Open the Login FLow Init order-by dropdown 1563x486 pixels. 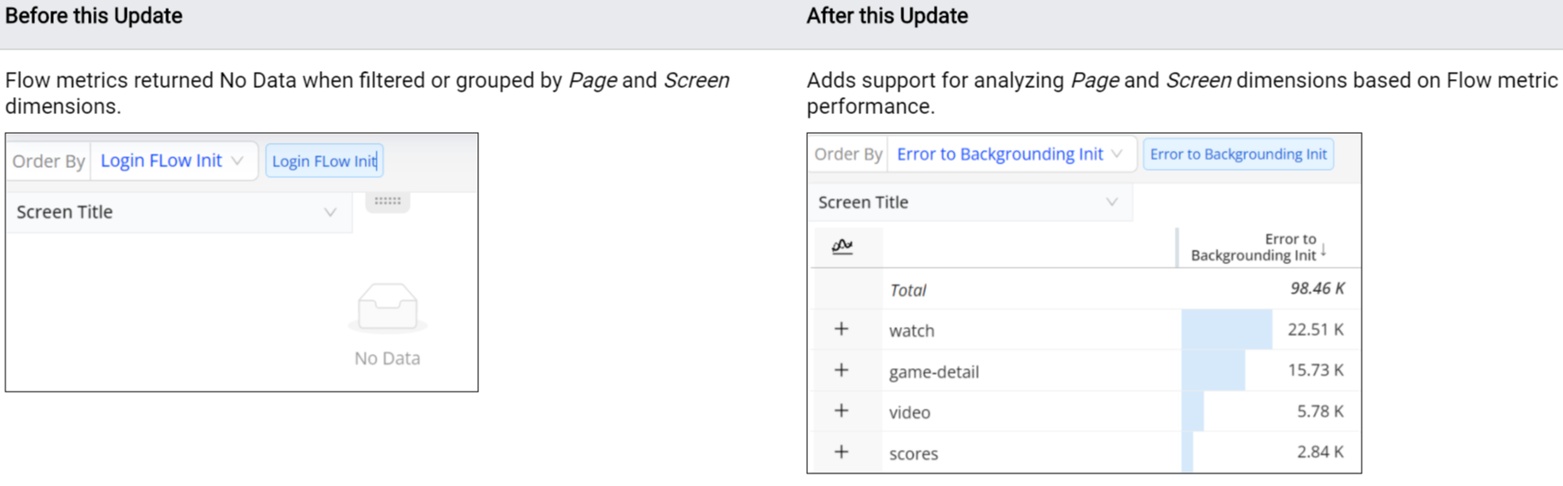(173, 161)
